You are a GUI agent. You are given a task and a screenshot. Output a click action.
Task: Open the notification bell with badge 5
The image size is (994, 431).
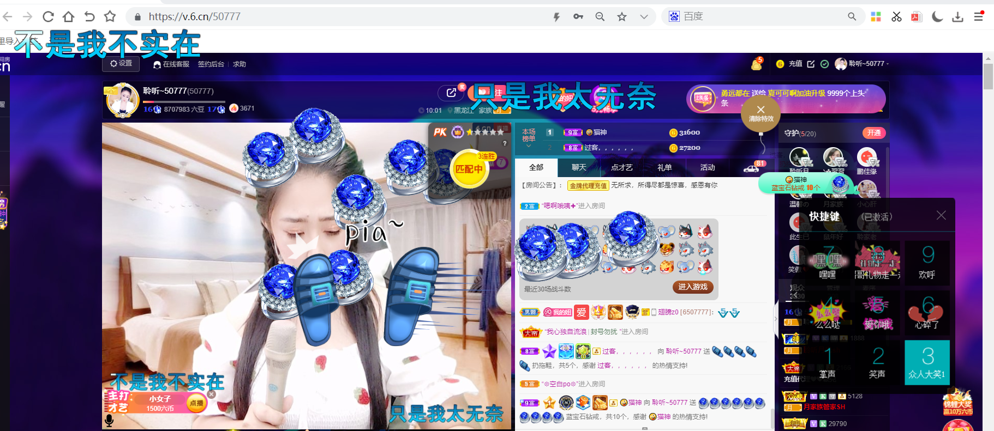click(757, 64)
